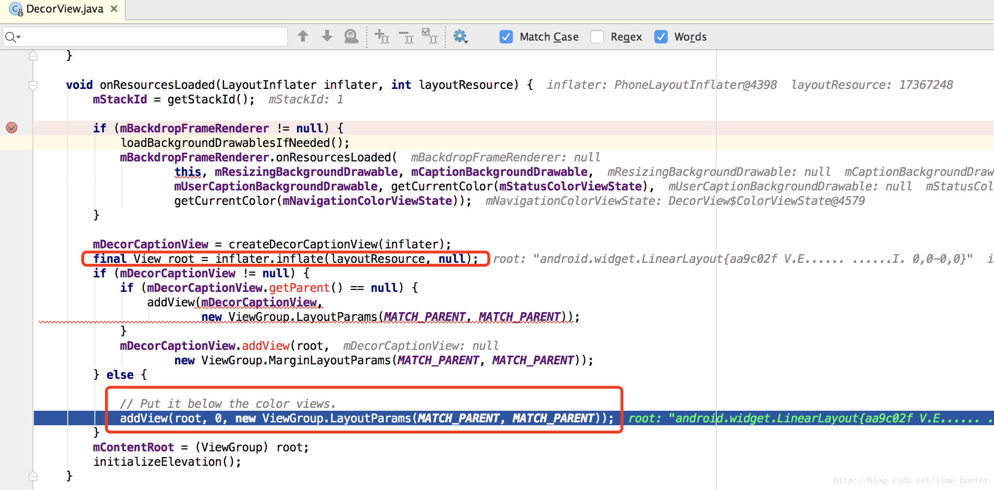Click the highlighted addView(root, 0, ...) execution line

click(366, 418)
